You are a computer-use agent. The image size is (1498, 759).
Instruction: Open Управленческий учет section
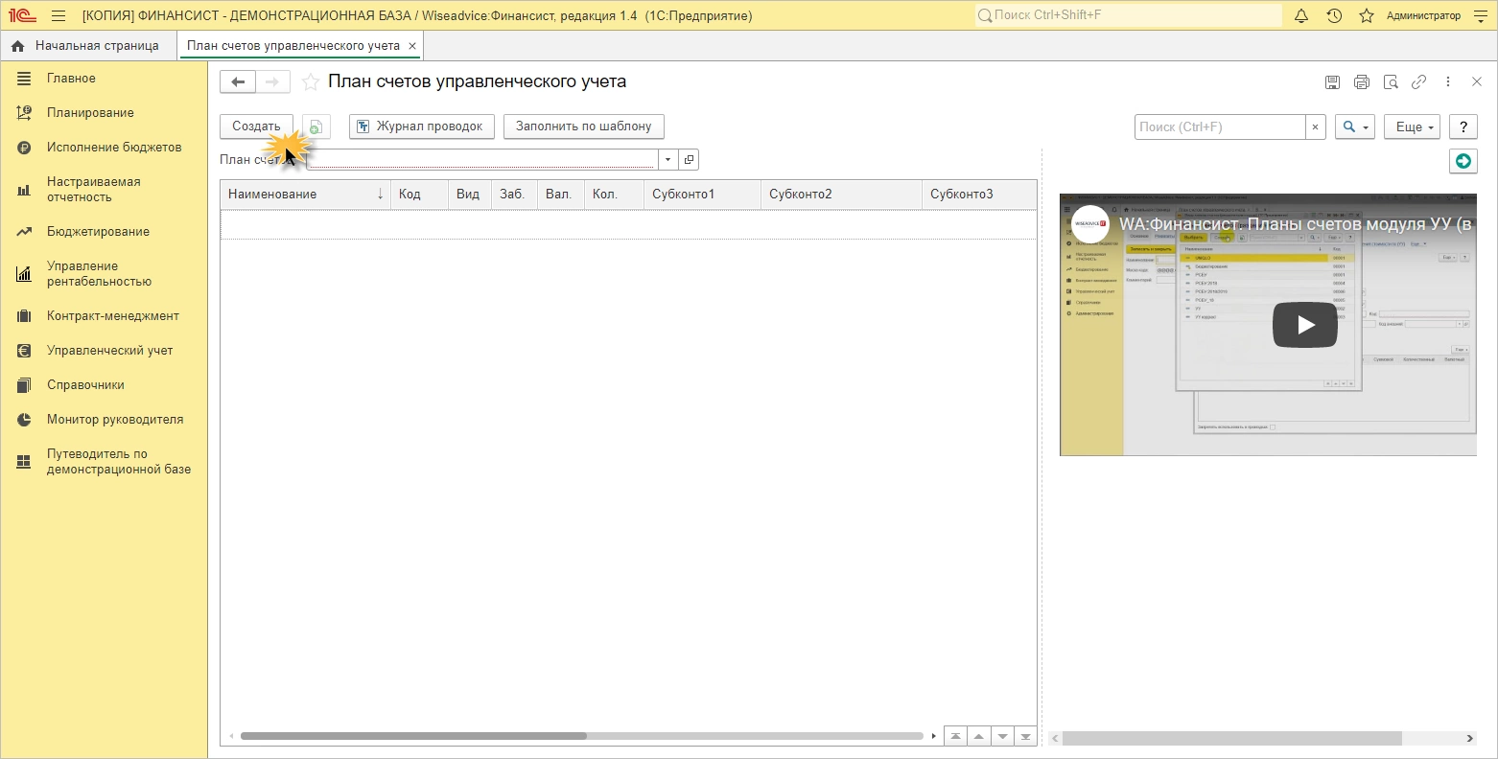click(104, 351)
